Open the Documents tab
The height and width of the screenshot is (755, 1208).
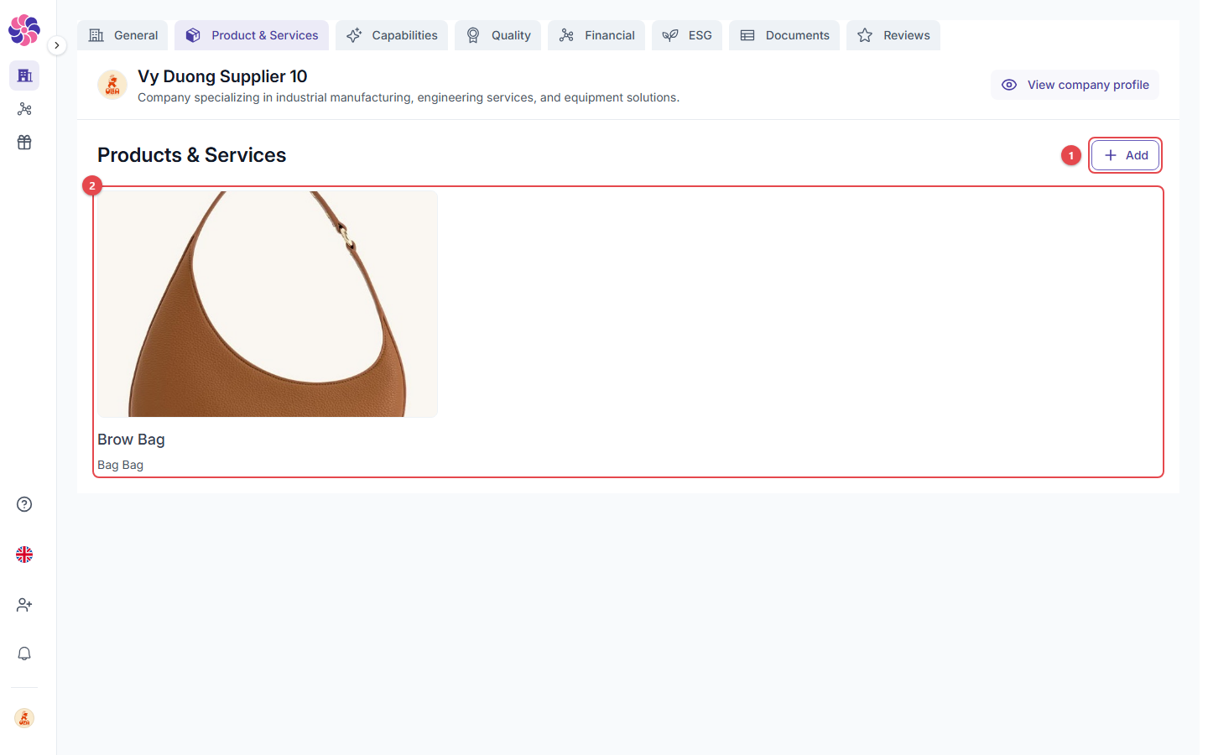784,35
